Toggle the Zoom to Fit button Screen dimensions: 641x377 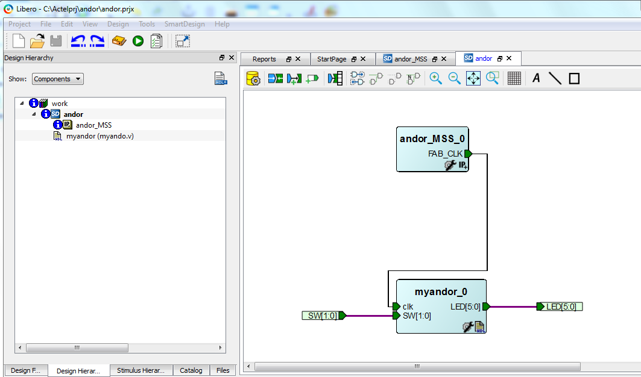(473, 78)
